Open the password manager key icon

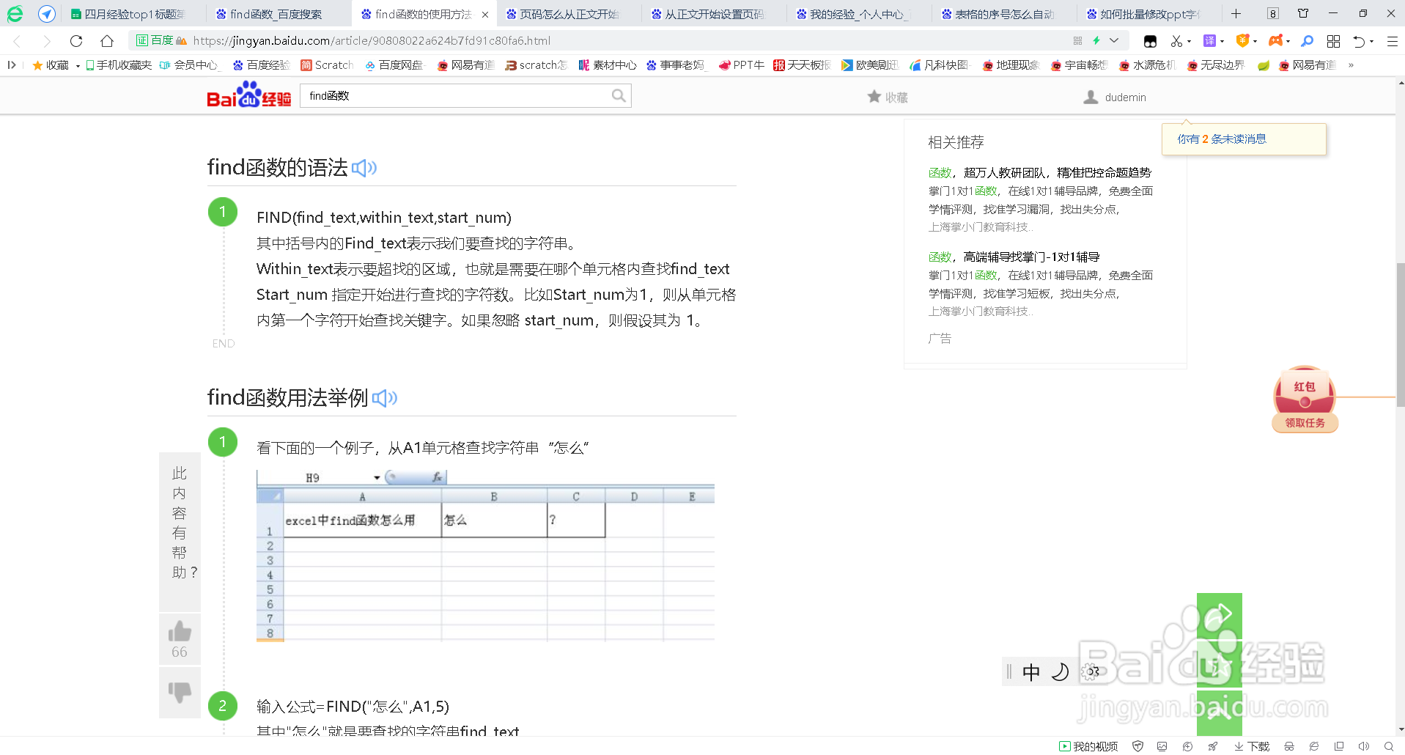coord(1307,40)
